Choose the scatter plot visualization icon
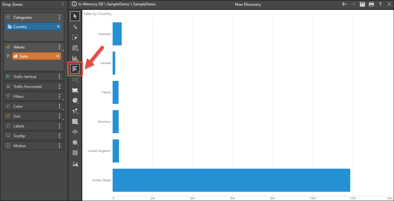394x201 pixels. [75, 111]
